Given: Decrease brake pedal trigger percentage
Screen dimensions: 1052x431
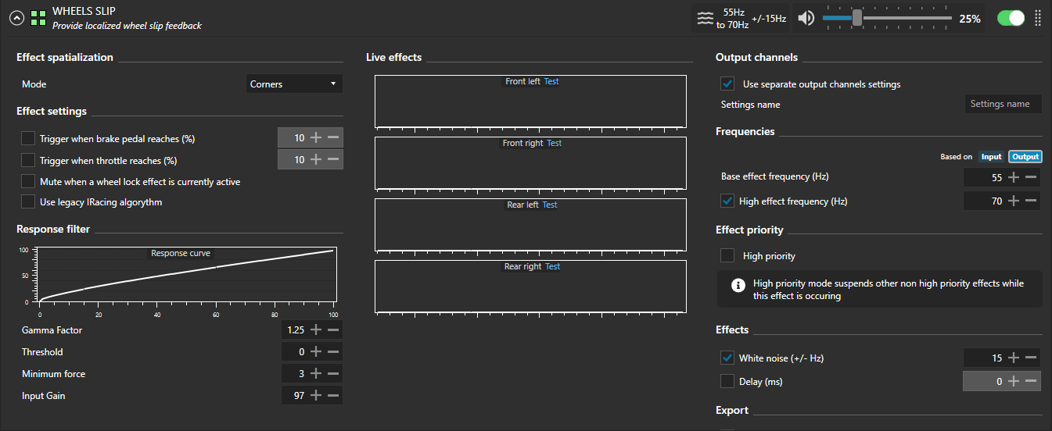Looking at the screenshot, I should [333, 138].
